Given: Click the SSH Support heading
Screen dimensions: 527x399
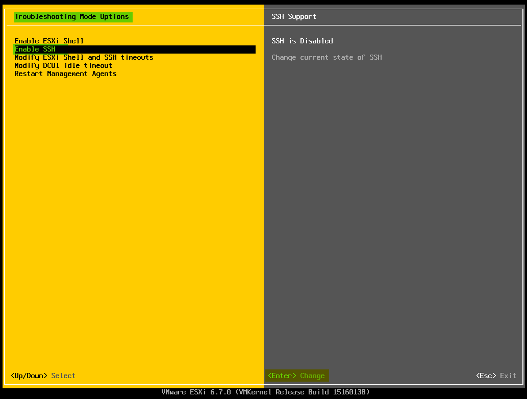Looking at the screenshot, I should coord(294,16).
